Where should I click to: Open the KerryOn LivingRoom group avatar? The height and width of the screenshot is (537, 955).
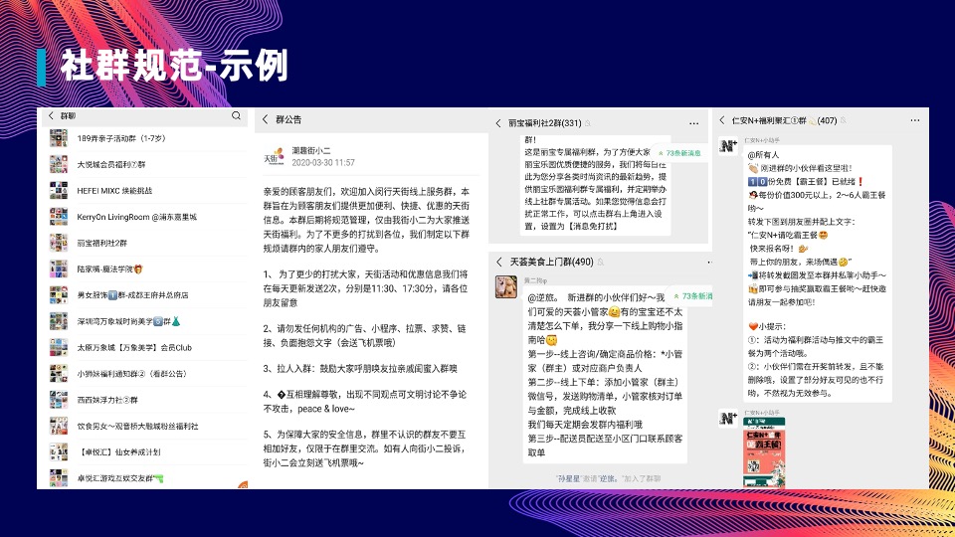point(59,217)
